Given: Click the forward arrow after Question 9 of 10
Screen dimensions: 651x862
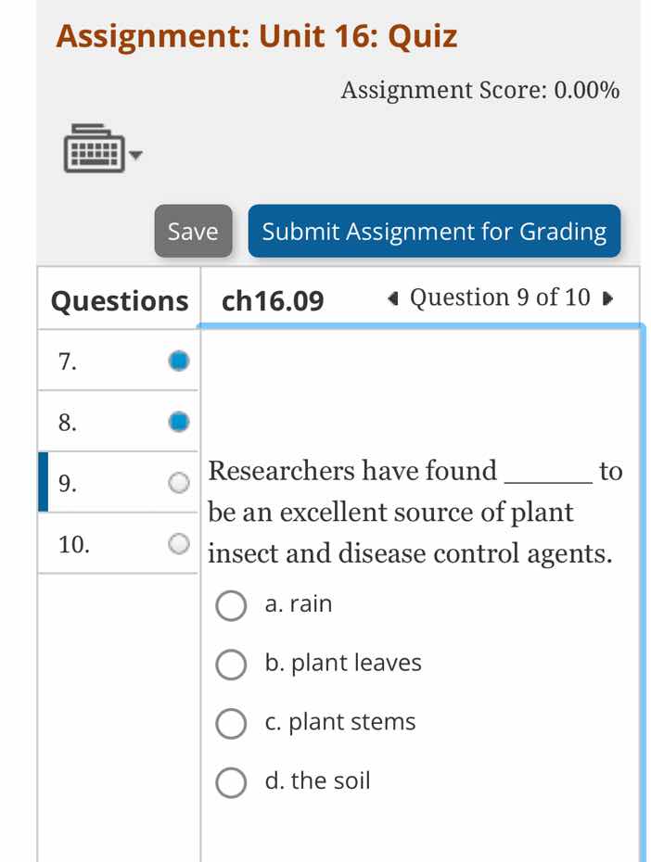Looking at the screenshot, I should (x=607, y=298).
